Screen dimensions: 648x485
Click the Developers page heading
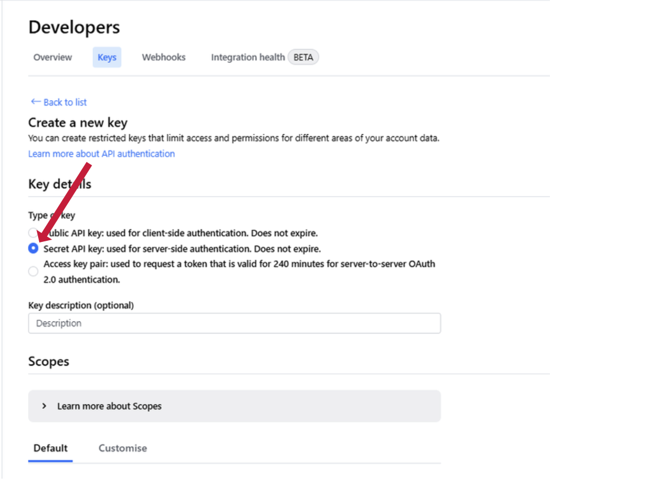click(x=74, y=26)
